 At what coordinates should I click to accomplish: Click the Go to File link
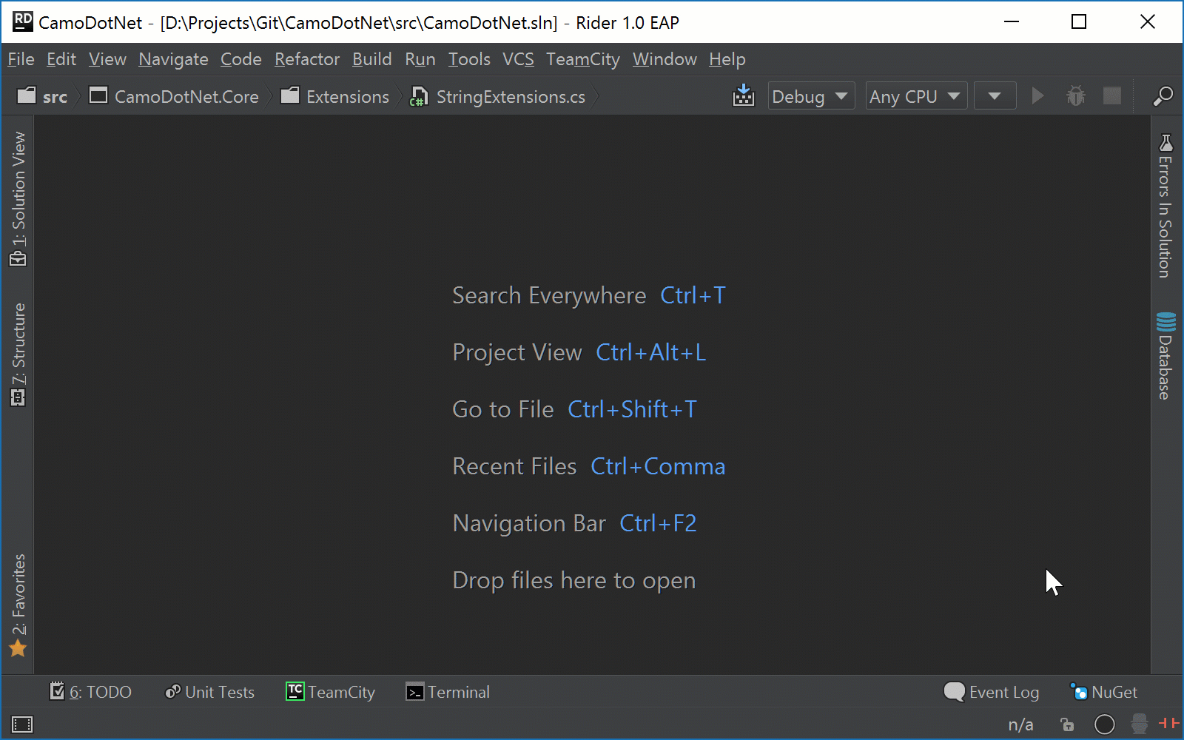(x=503, y=409)
